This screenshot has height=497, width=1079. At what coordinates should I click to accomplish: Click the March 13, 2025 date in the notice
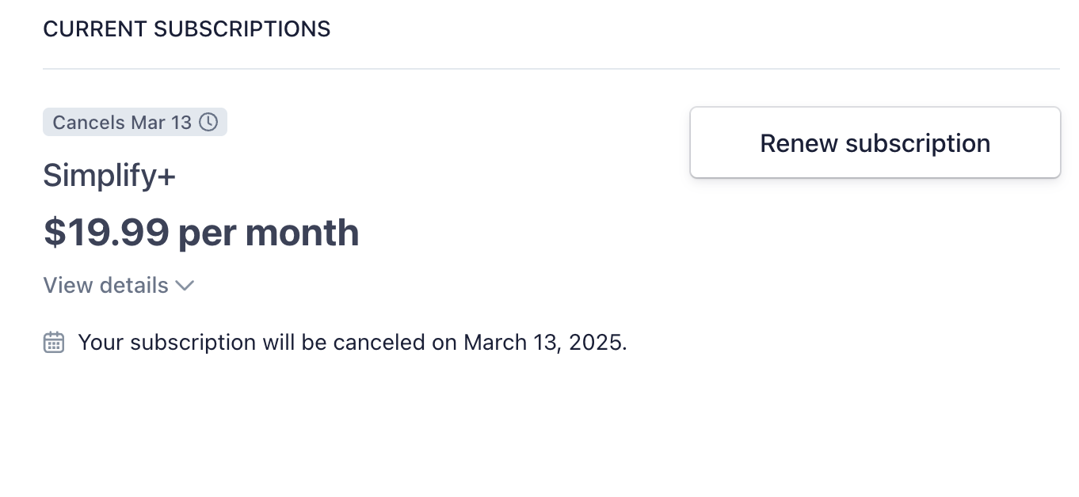tap(545, 343)
